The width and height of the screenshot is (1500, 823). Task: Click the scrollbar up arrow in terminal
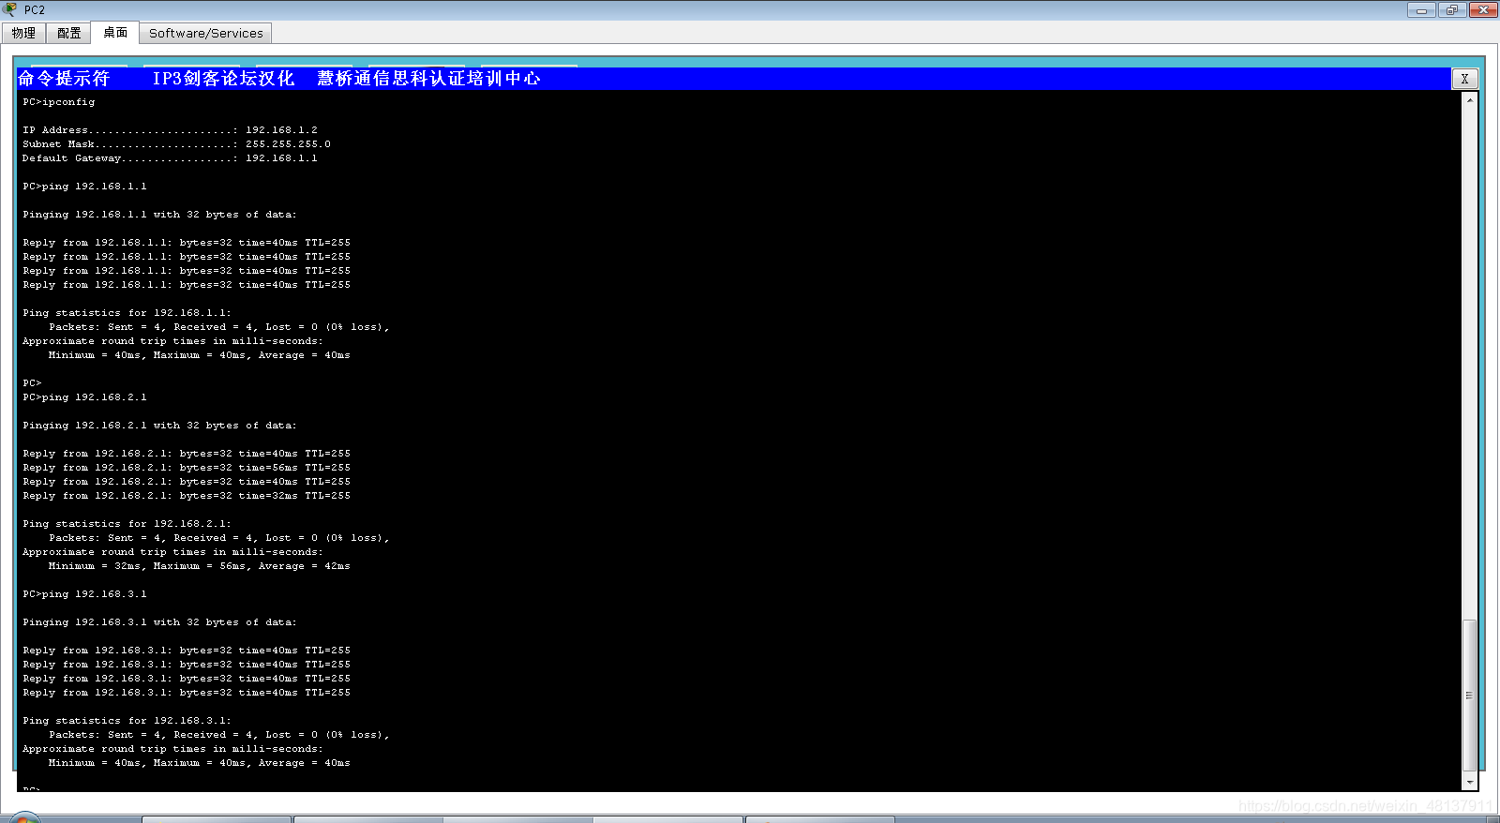1469,99
